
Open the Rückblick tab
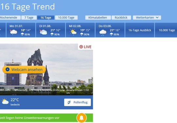[x=121, y=18]
